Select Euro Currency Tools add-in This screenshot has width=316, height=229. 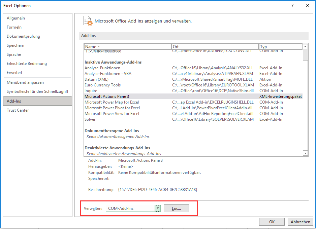coord(193,85)
